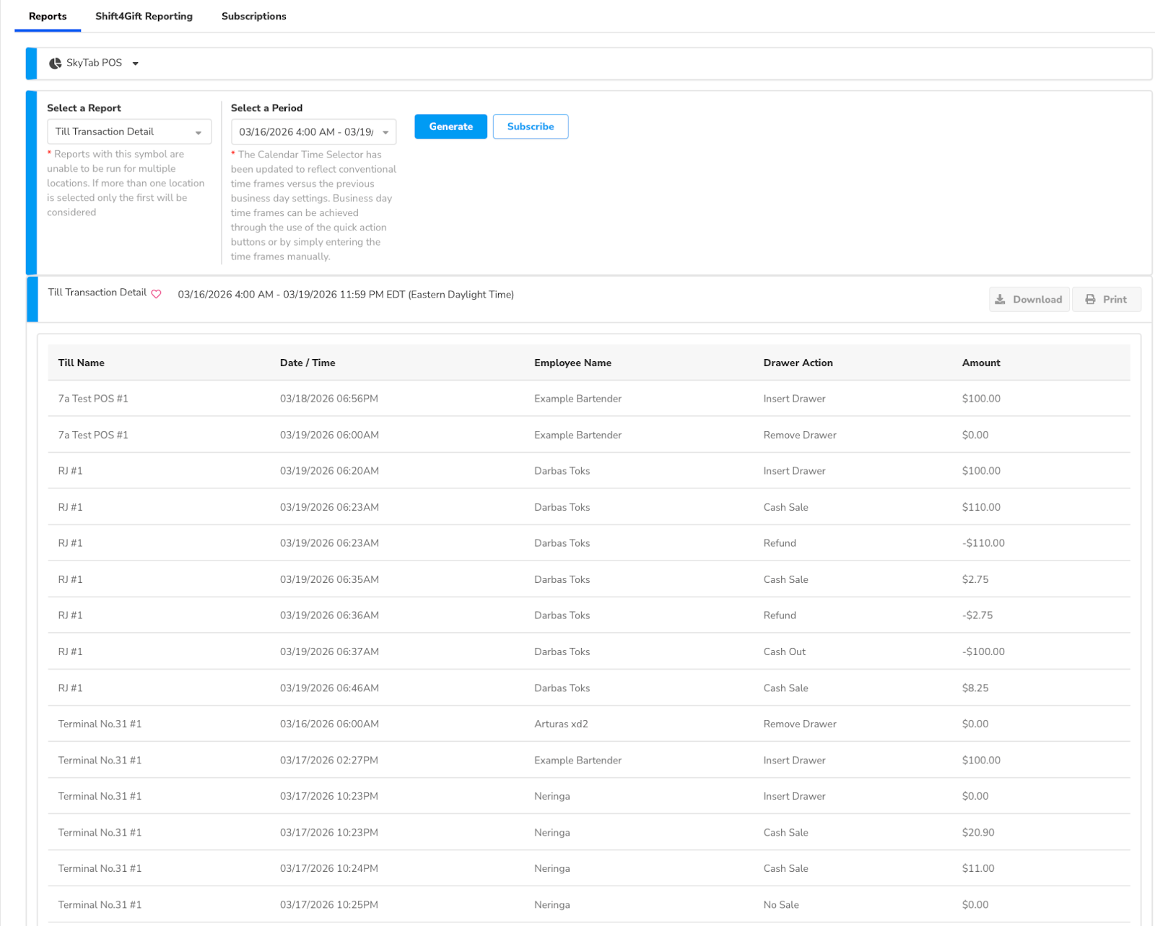
Task: Click the printer icon
Action: [x=1090, y=299]
